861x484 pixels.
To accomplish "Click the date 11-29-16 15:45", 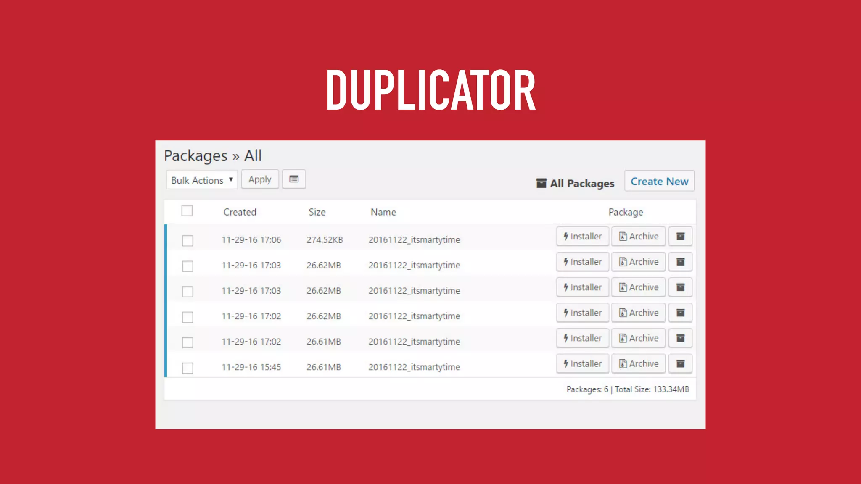I will pyautogui.click(x=251, y=367).
